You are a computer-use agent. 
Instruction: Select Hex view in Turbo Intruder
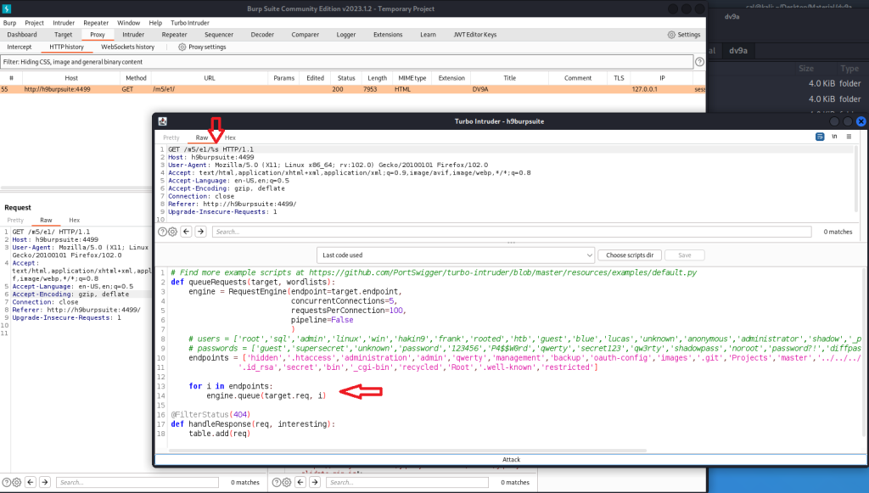(230, 137)
